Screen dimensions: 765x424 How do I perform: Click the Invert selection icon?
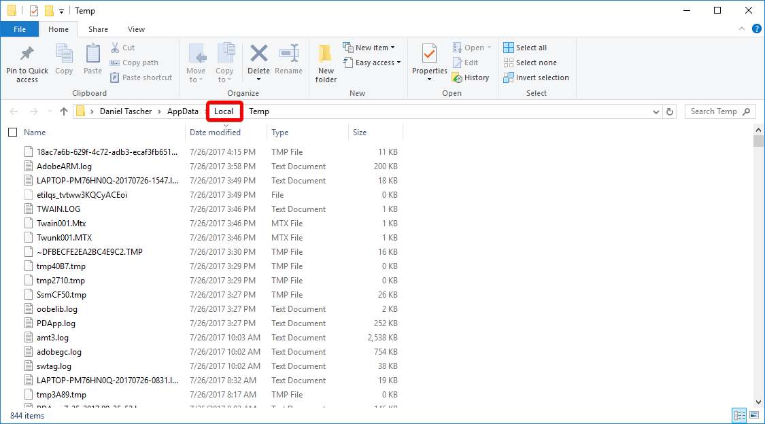pyautogui.click(x=509, y=77)
